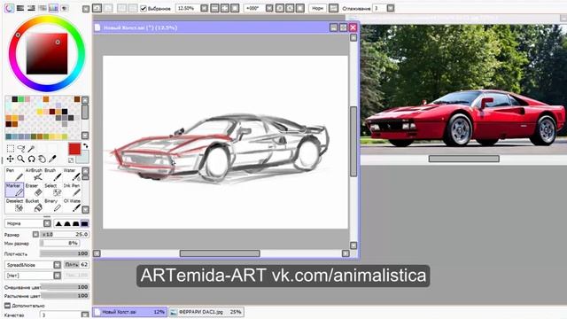Open the Качество quality dropdown
The image size is (567, 319).
pyautogui.click(x=85, y=315)
